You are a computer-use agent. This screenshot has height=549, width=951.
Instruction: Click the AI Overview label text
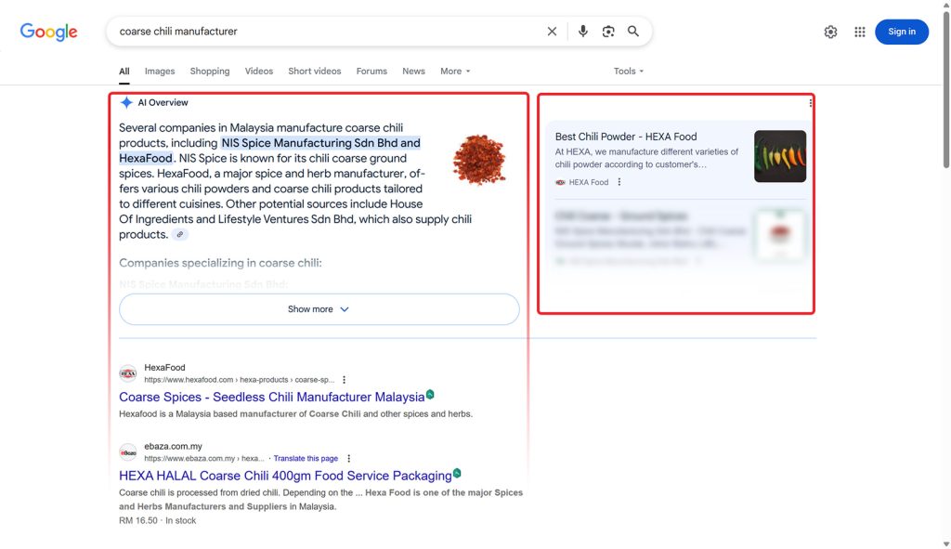tap(163, 102)
